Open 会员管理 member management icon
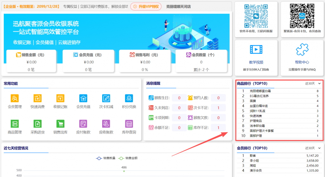The image size is (325, 177). tap(15, 98)
